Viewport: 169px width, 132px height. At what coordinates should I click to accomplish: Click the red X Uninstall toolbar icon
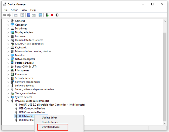click(x=52, y=15)
